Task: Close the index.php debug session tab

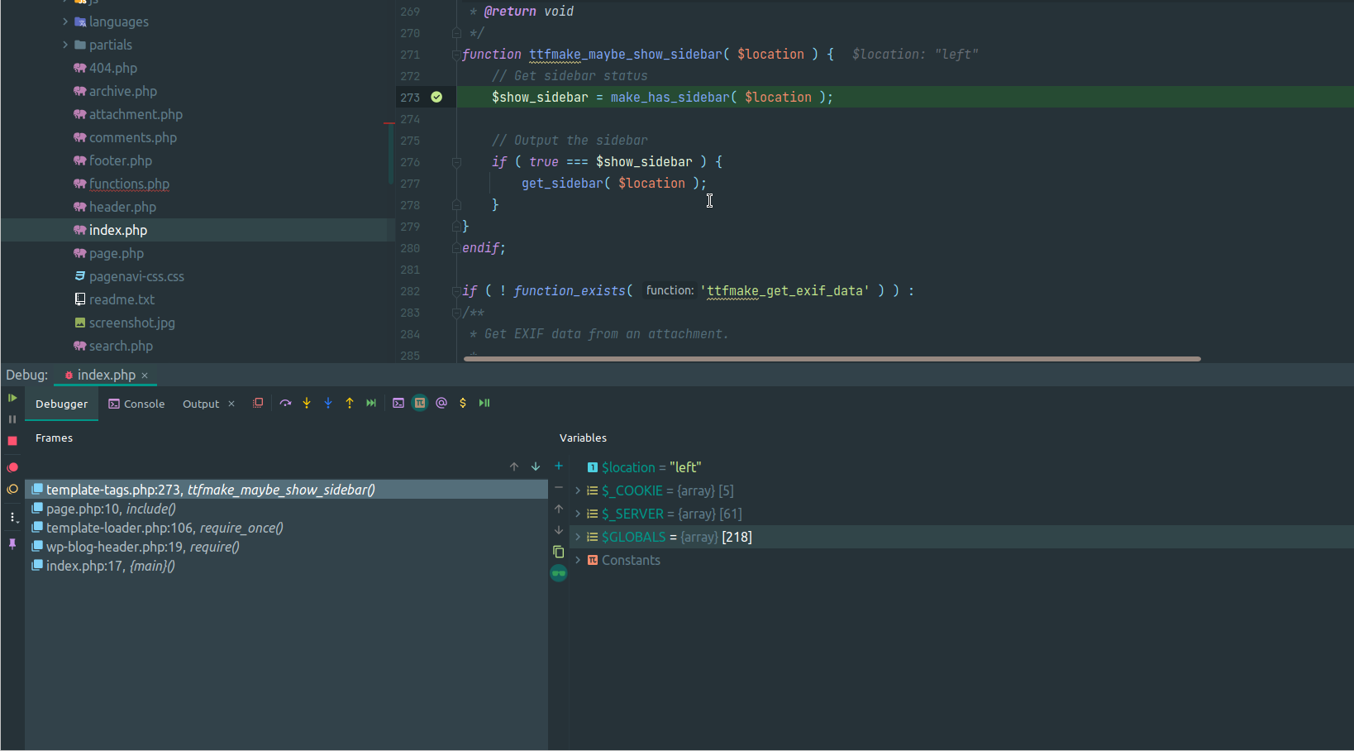Action: pyautogui.click(x=145, y=375)
